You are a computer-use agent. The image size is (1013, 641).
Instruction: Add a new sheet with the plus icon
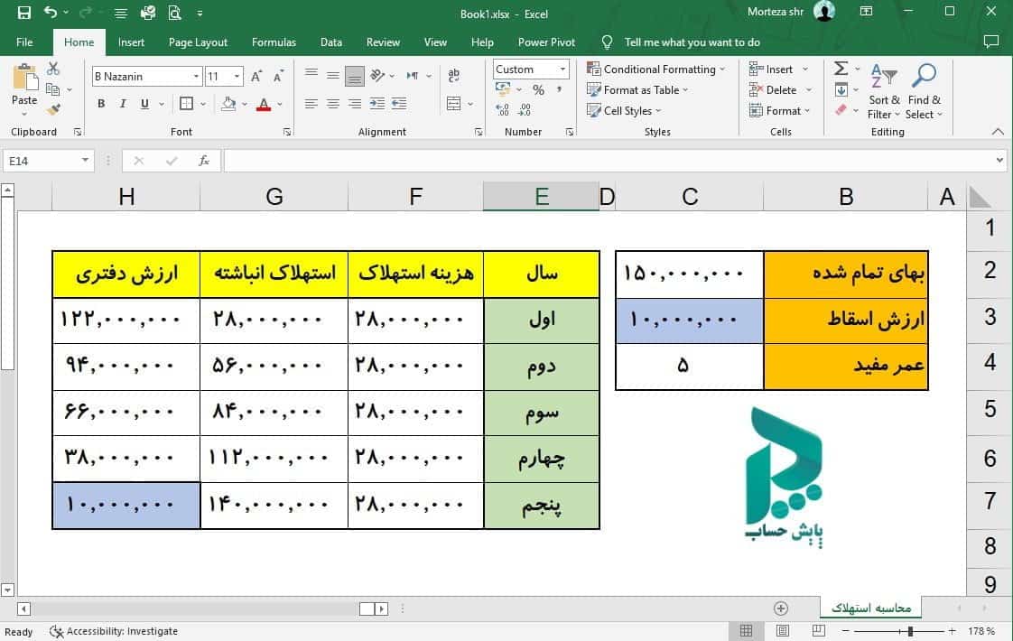[780, 608]
